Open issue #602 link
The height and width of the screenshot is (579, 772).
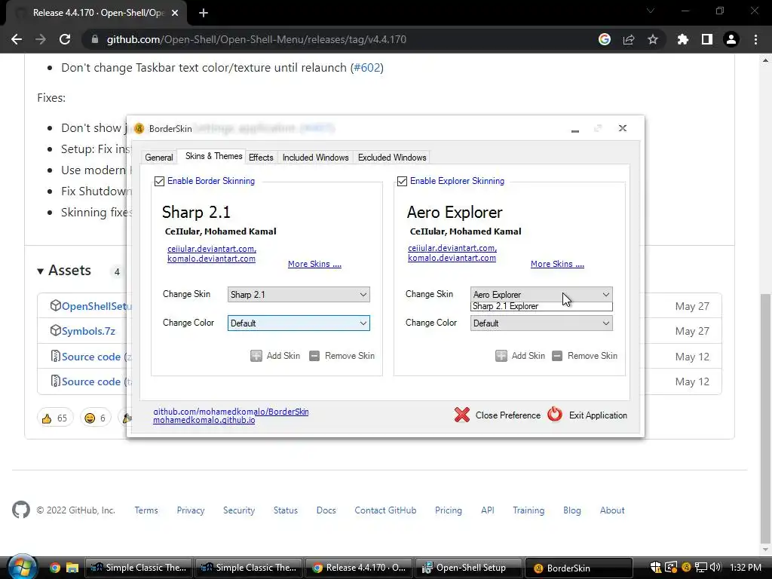pos(367,67)
